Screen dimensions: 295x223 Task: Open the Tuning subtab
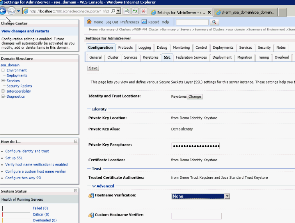pyautogui.click(x=263, y=57)
